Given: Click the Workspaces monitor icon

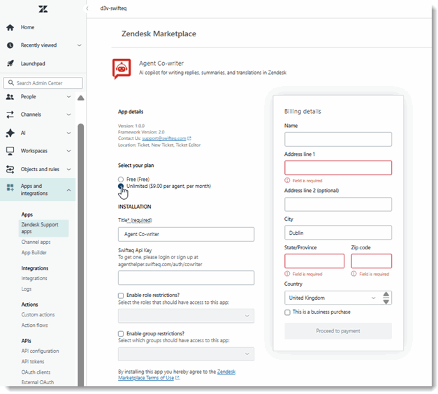Looking at the screenshot, I should pyautogui.click(x=10, y=151).
